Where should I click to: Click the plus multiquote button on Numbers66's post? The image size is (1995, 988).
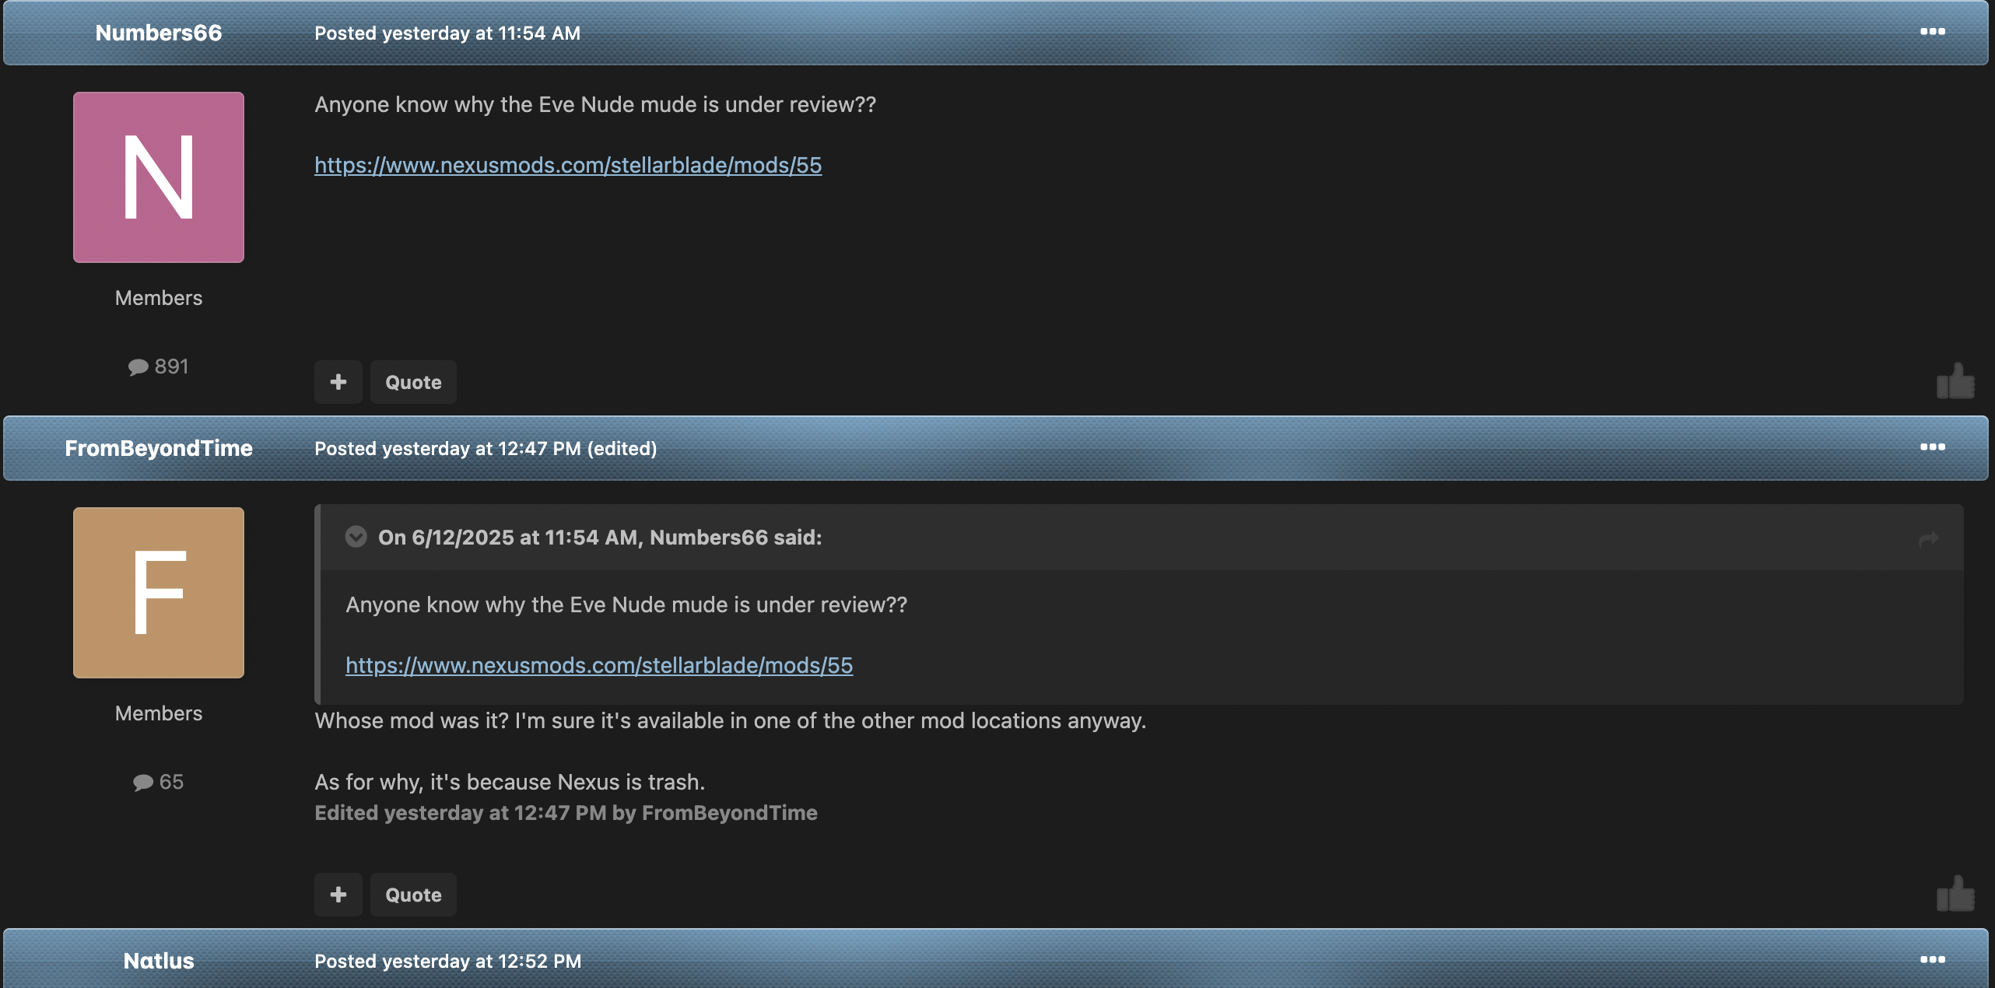(x=338, y=382)
